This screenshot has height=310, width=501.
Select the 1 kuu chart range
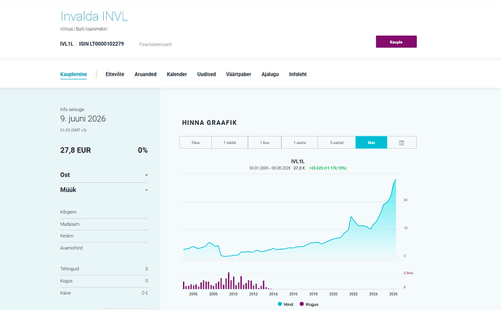tap(264, 142)
